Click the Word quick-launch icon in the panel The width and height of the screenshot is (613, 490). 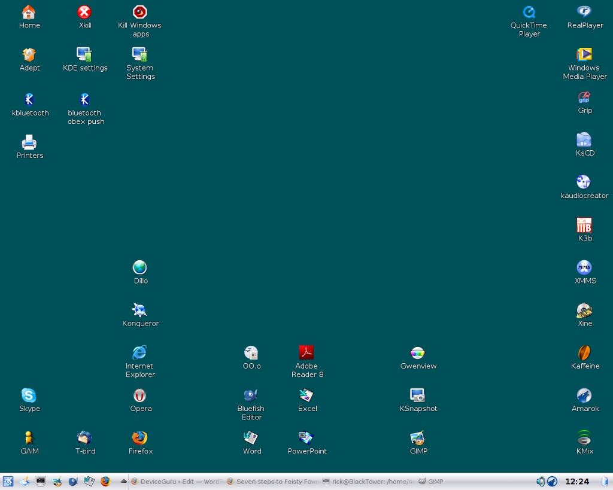pos(89,482)
